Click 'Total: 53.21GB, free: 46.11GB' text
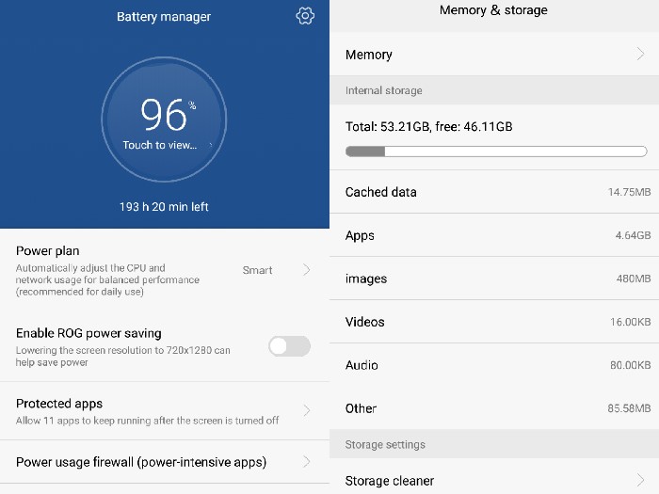659x494 pixels. (x=428, y=126)
